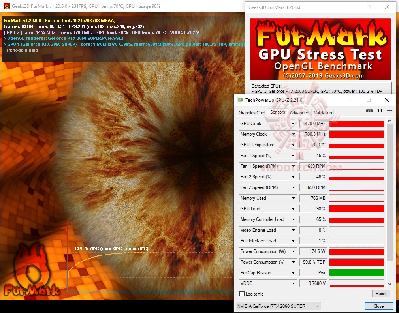
Task: Click the Pwr PerfCap value
Action: (313, 273)
